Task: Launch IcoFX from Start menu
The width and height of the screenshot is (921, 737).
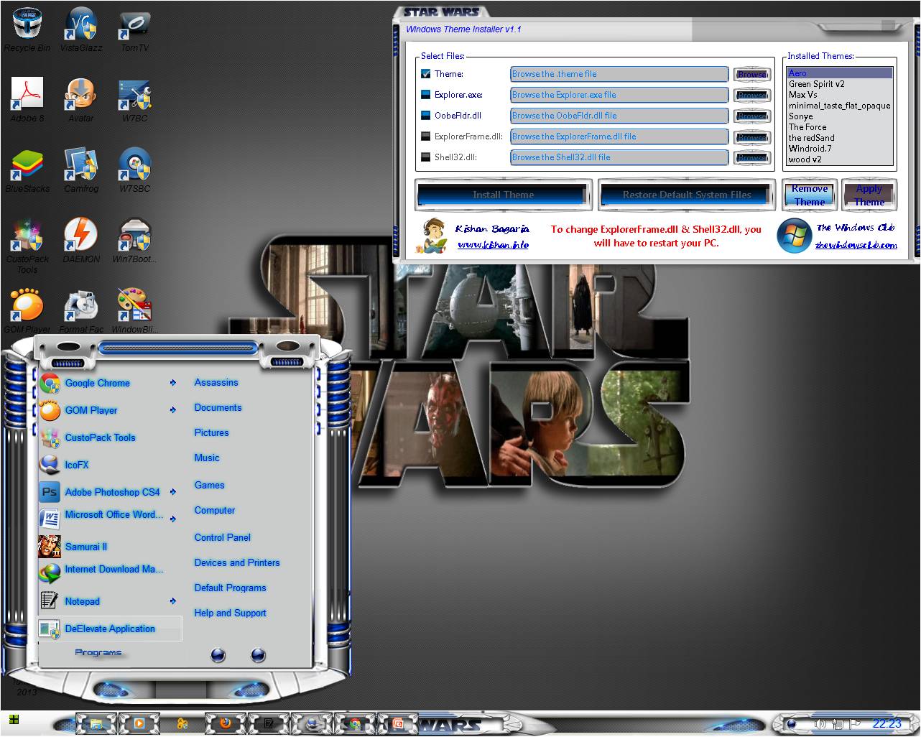Action: pos(110,465)
